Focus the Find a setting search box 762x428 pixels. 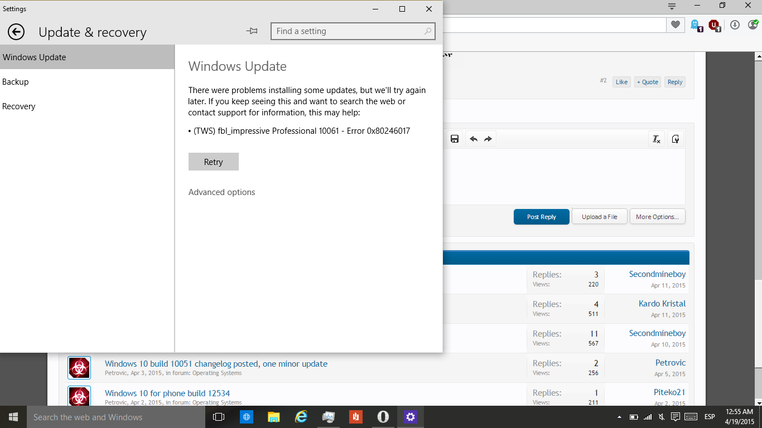353,31
